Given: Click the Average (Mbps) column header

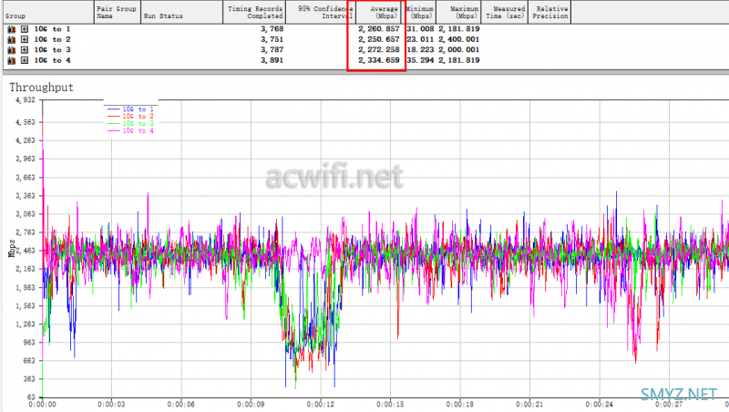Looking at the screenshot, I should 375,12.
